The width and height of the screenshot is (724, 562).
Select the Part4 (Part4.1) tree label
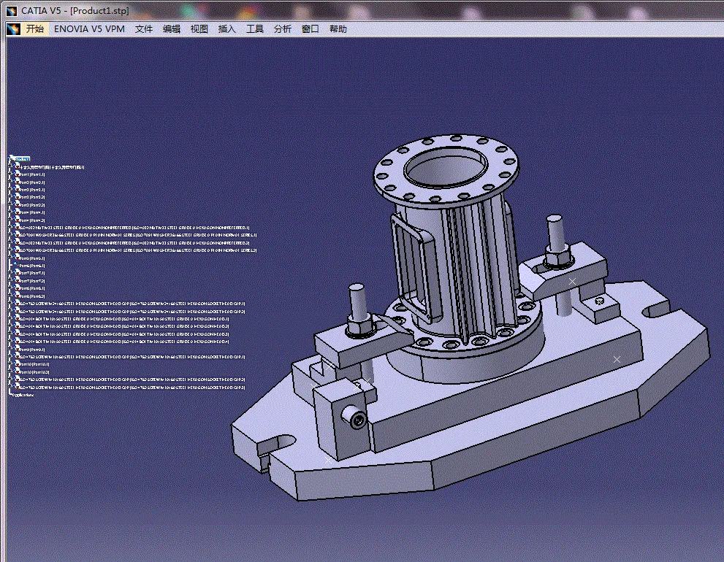pyautogui.click(x=32, y=212)
